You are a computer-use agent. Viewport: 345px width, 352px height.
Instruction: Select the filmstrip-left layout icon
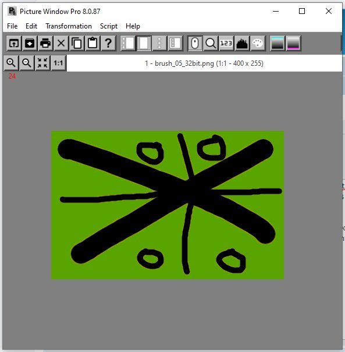(128, 43)
